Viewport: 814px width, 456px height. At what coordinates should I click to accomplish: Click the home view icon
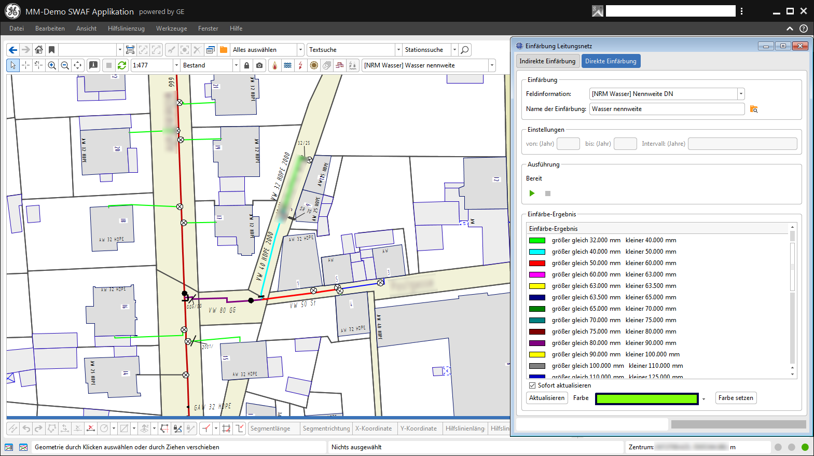[39, 50]
